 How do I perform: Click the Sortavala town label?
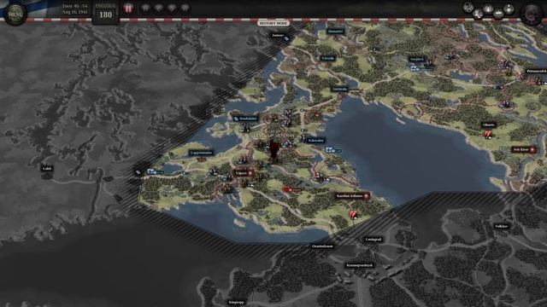(339, 89)
